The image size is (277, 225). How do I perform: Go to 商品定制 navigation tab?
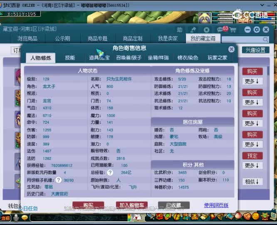click(133, 39)
